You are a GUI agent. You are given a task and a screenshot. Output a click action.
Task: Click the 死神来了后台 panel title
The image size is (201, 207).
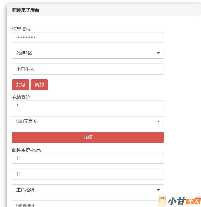click(x=26, y=10)
